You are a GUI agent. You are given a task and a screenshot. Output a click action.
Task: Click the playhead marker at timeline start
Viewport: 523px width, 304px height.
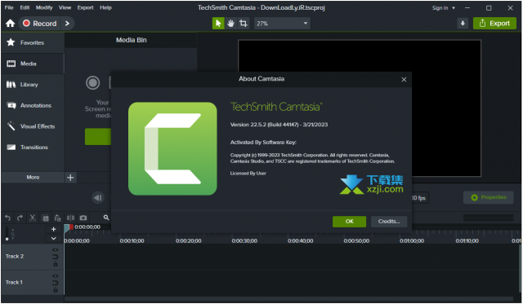tap(68, 227)
